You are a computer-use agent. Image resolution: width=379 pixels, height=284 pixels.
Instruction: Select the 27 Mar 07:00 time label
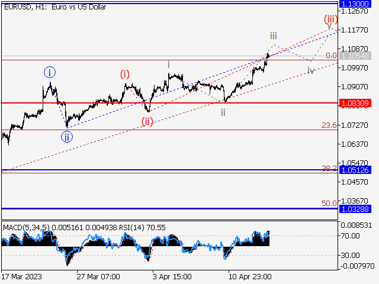pyautogui.click(x=98, y=276)
